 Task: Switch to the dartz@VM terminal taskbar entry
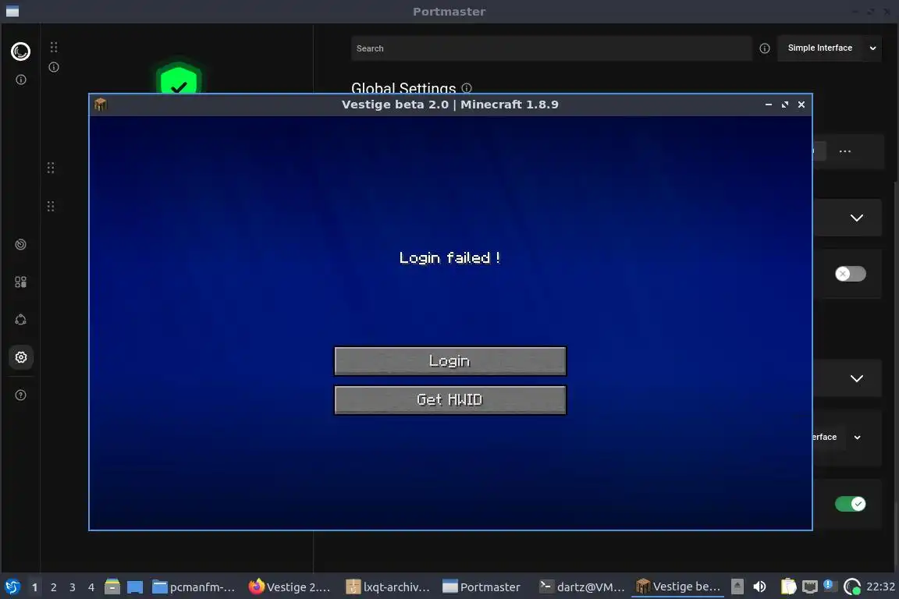(581, 587)
